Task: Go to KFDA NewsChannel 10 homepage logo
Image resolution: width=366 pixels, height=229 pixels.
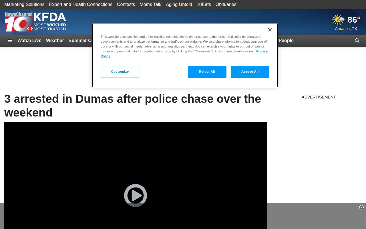Action: [35, 22]
